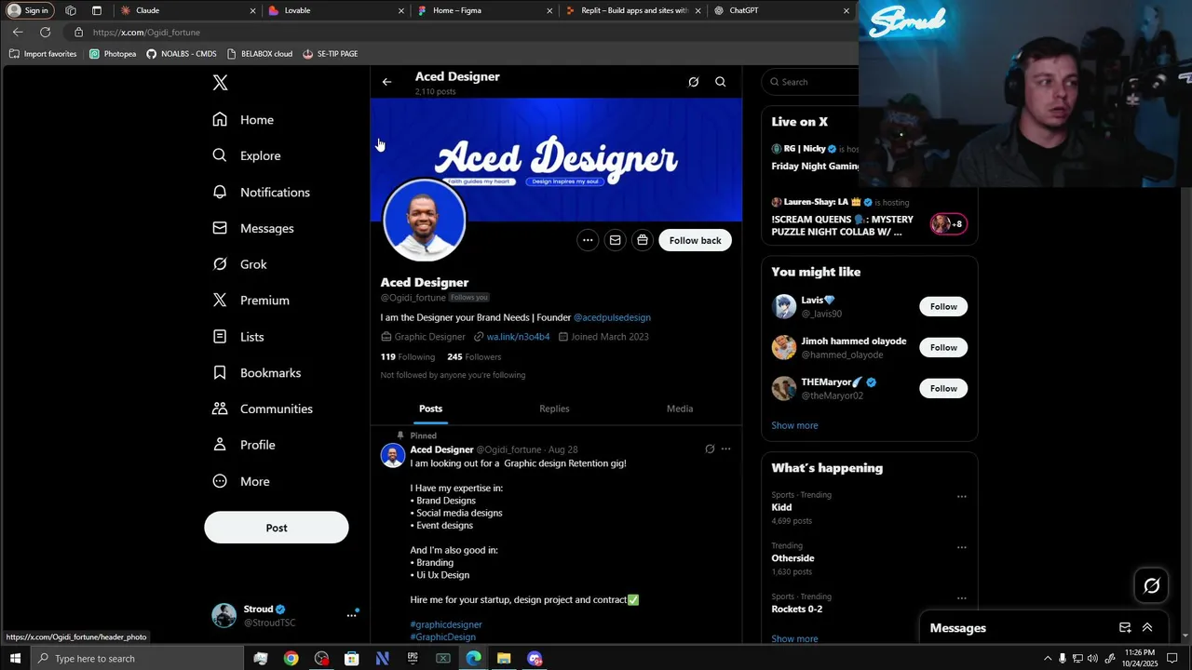The height and width of the screenshot is (670, 1192).
Task: Click Show more under What's happening
Action: pos(794,638)
